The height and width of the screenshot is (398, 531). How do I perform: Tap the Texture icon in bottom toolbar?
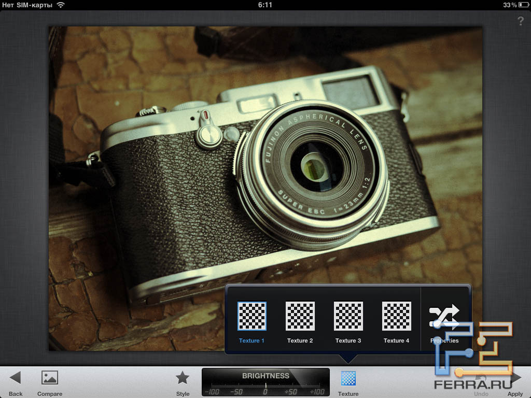(348, 379)
